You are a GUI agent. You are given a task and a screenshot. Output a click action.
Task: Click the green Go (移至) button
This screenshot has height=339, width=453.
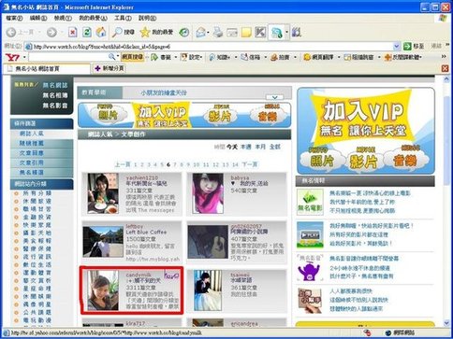(x=414, y=47)
